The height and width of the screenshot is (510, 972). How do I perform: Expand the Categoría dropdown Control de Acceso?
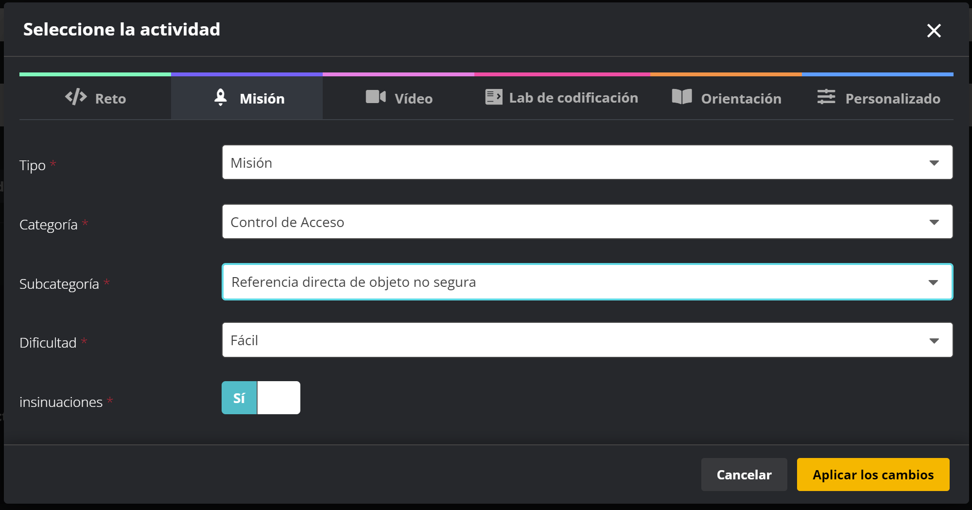coord(587,222)
